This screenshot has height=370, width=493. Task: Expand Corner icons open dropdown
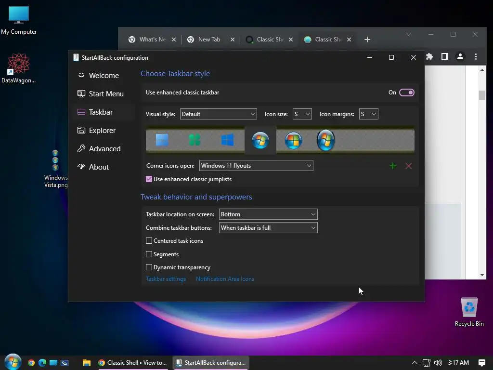(256, 166)
